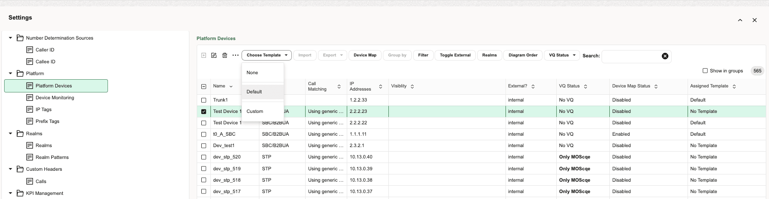The width and height of the screenshot is (769, 199).
Task: Open Device Monitoring in the settings tree
Action: [55, 97]
